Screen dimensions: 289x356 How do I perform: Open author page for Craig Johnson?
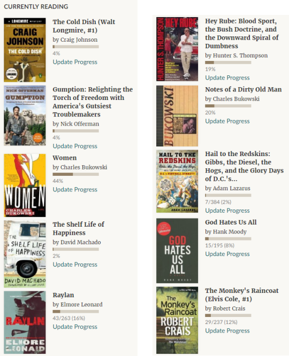pos(79,40)
